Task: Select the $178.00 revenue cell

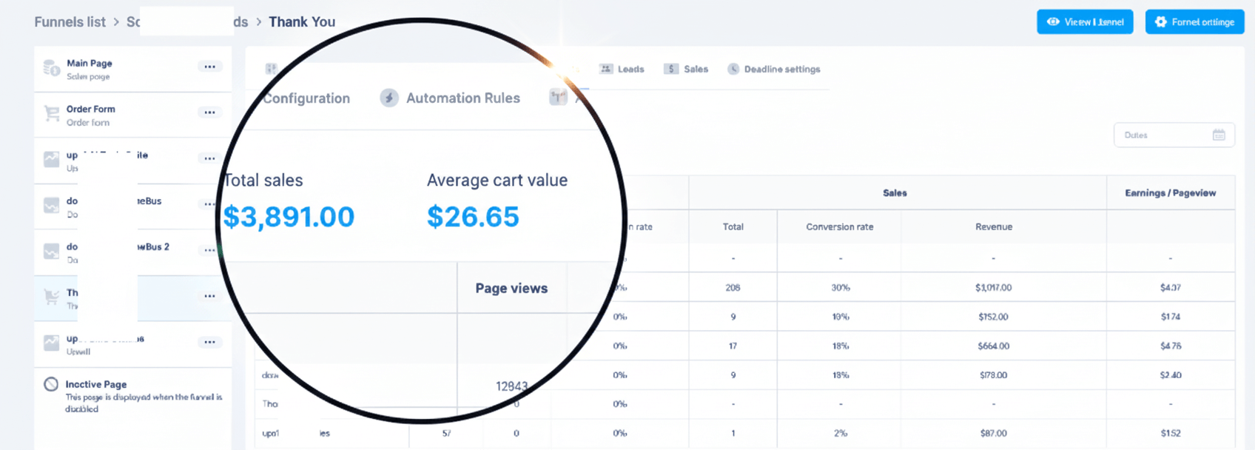Action: 994,375
